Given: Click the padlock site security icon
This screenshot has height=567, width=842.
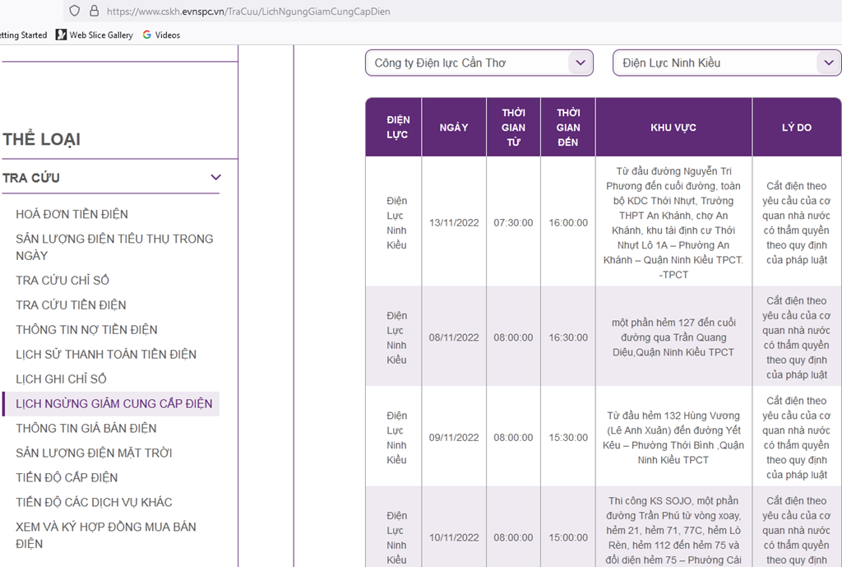Looking at the screenshot, I should point(94,12).
